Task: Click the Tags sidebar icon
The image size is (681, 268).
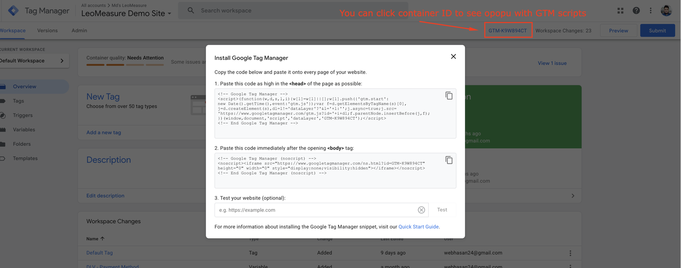Action: (x=3, y=101)
